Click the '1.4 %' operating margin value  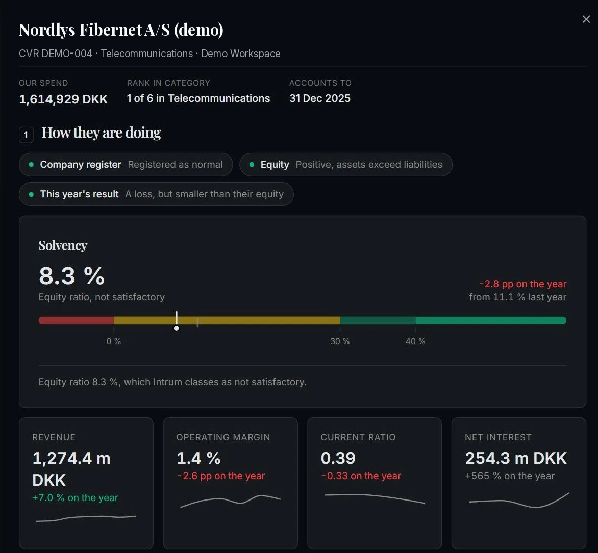[198, 458]
